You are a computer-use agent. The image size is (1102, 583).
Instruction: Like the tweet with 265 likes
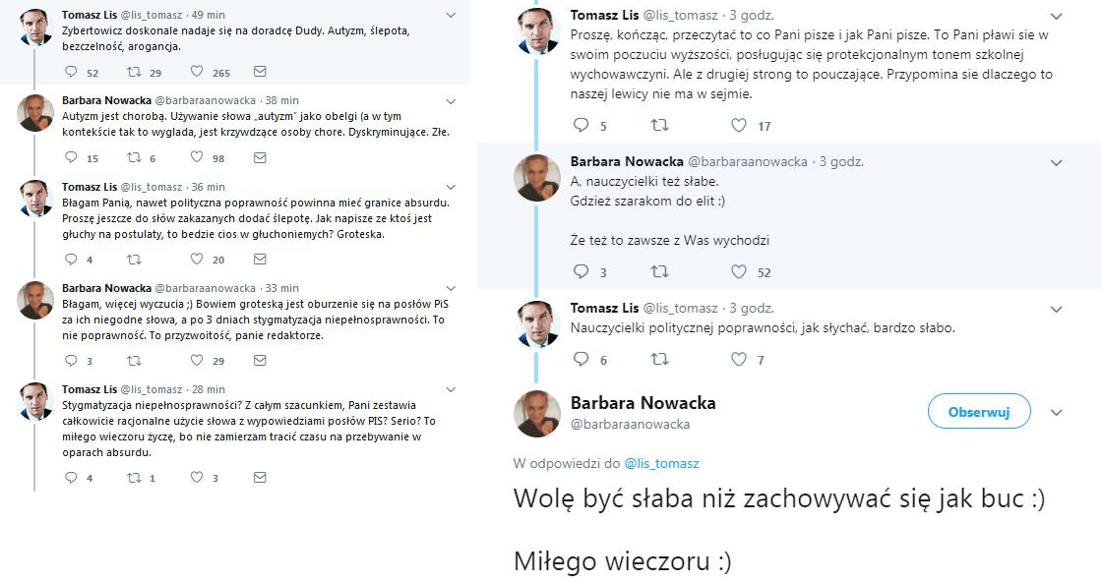tap(197, 72)
